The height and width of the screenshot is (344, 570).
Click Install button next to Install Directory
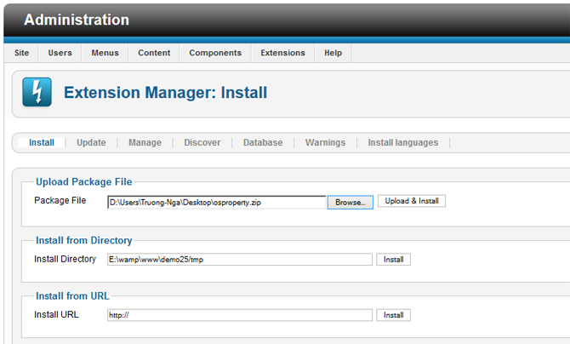393,260
